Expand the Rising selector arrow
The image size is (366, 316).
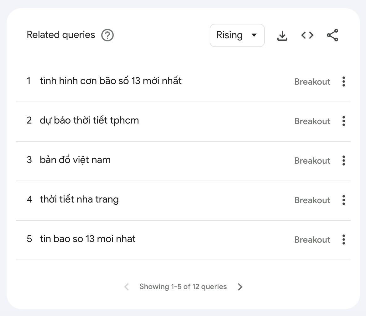255,35
